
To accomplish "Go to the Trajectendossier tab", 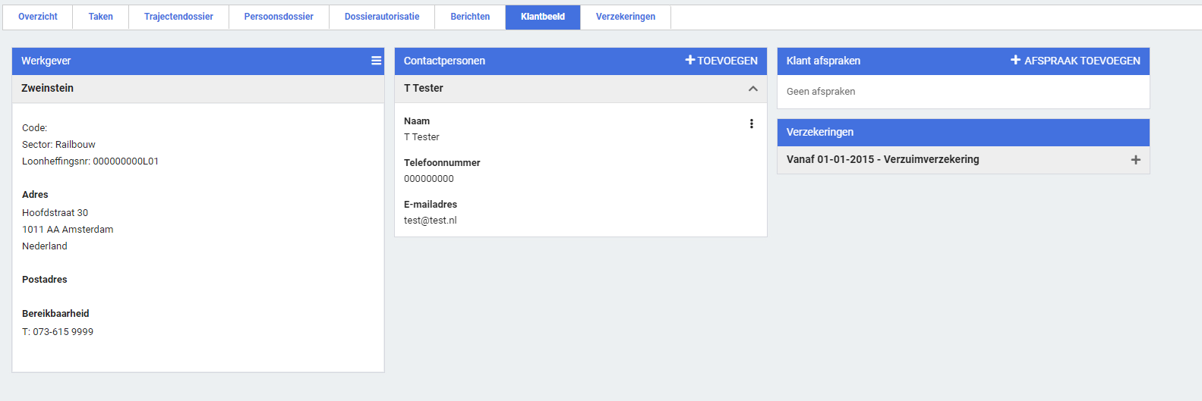I will tap(178, 17).
